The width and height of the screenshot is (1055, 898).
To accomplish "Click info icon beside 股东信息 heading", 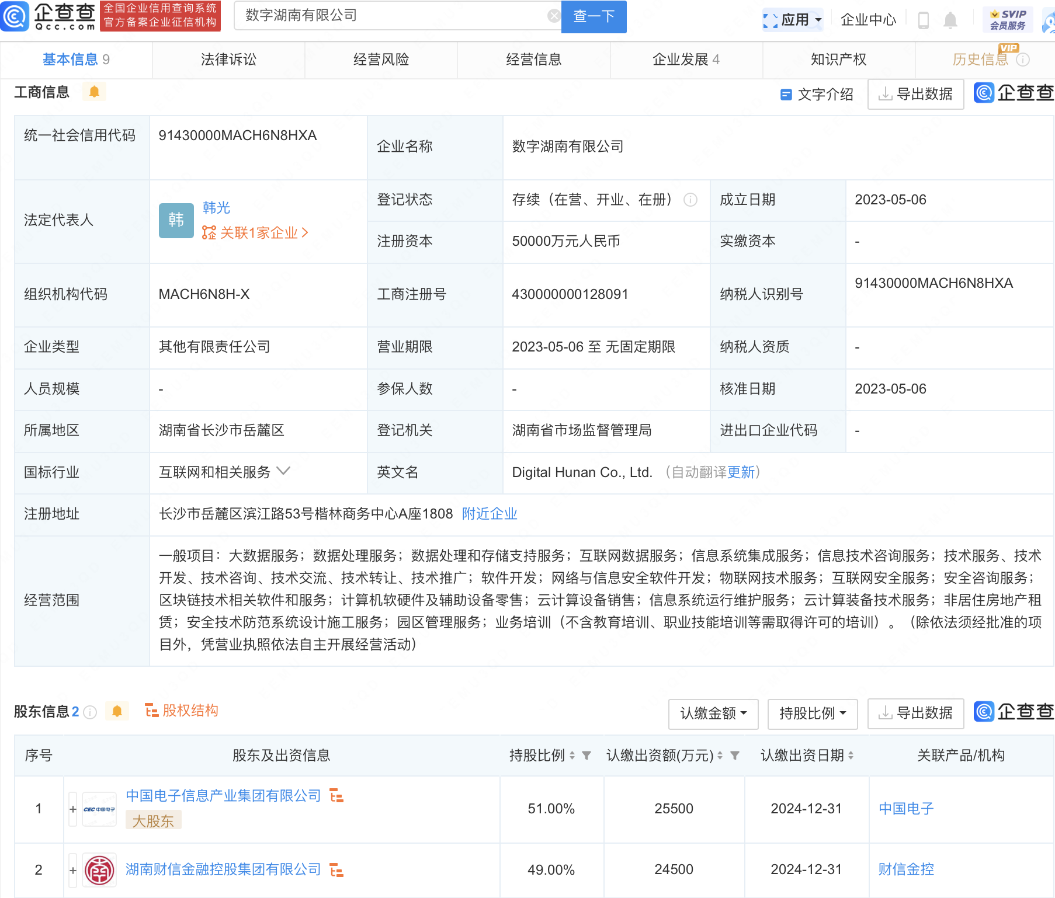I will [90, 712].
